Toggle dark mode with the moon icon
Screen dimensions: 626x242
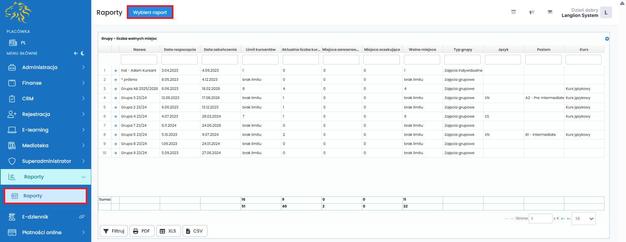83,53
